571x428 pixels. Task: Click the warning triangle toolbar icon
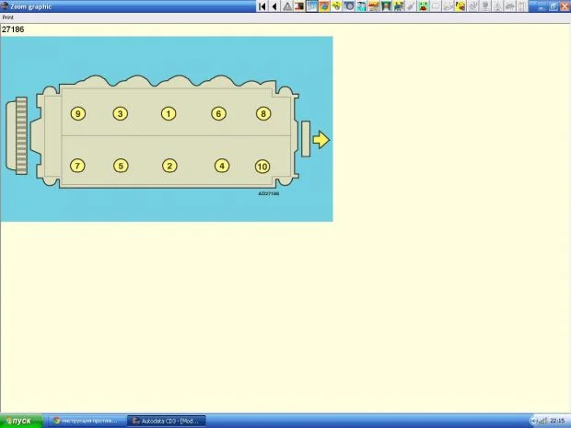tap(287, 6)
